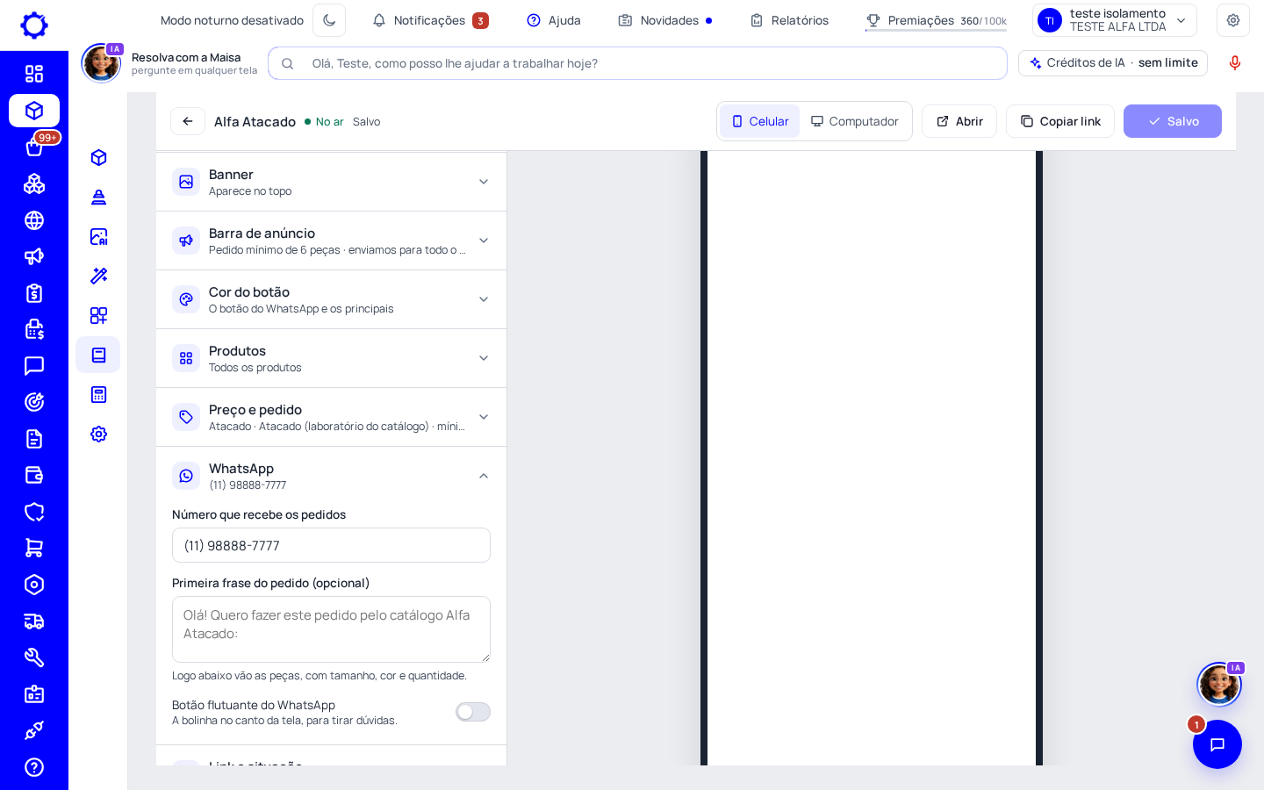
Task: Click the Premiações progress indicator
Action: point(936,20)
